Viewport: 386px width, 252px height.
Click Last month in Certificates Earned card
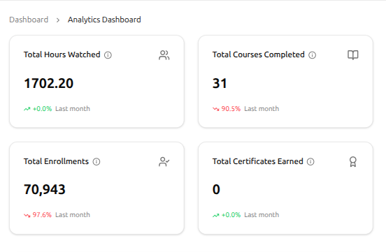[x=262, y=215]
